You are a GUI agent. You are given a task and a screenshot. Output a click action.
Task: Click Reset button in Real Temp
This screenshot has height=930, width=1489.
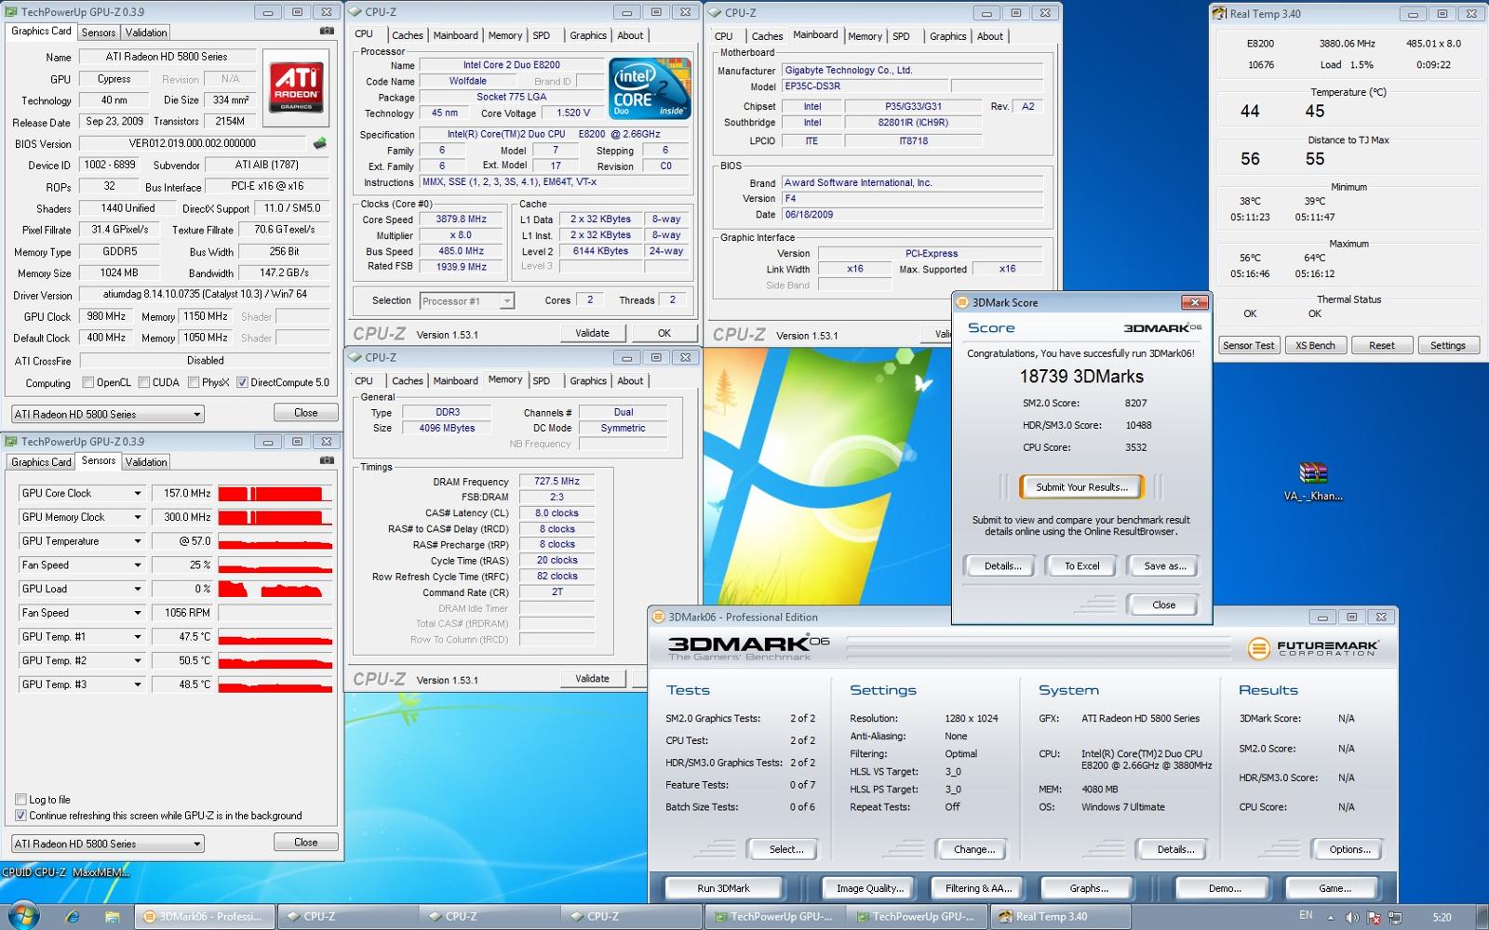pos(1381,345)
